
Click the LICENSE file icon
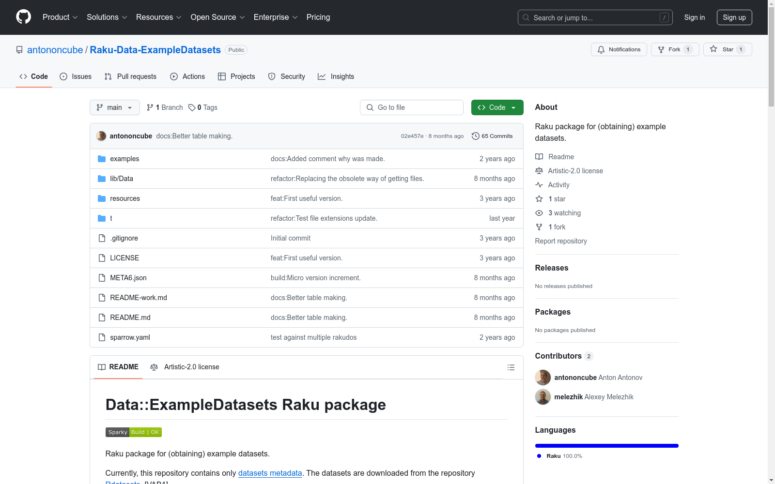pos(102,258)
